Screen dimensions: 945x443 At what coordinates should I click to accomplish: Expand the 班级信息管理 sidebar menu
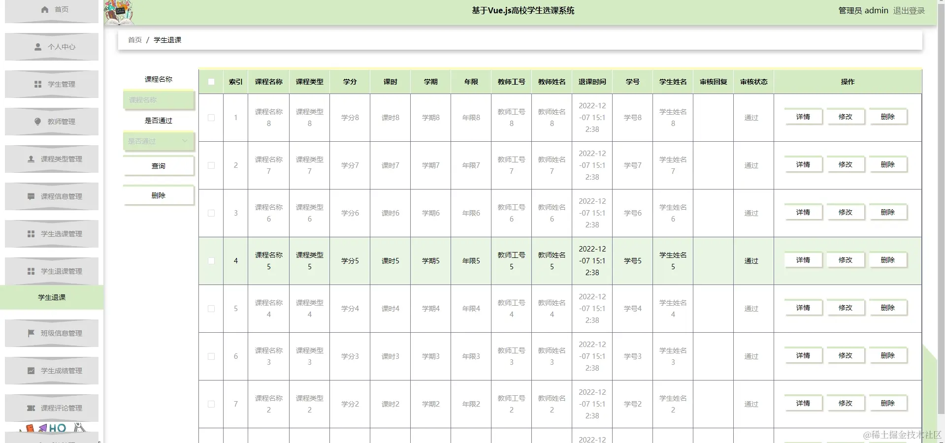[x=52, y=333]
